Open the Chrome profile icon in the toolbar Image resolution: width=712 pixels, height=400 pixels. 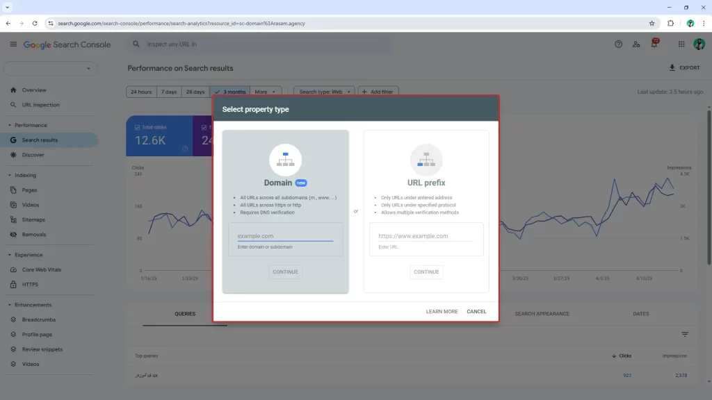coord(690,23)
